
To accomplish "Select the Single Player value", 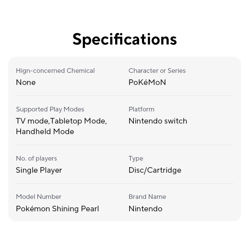I will 39,170.
